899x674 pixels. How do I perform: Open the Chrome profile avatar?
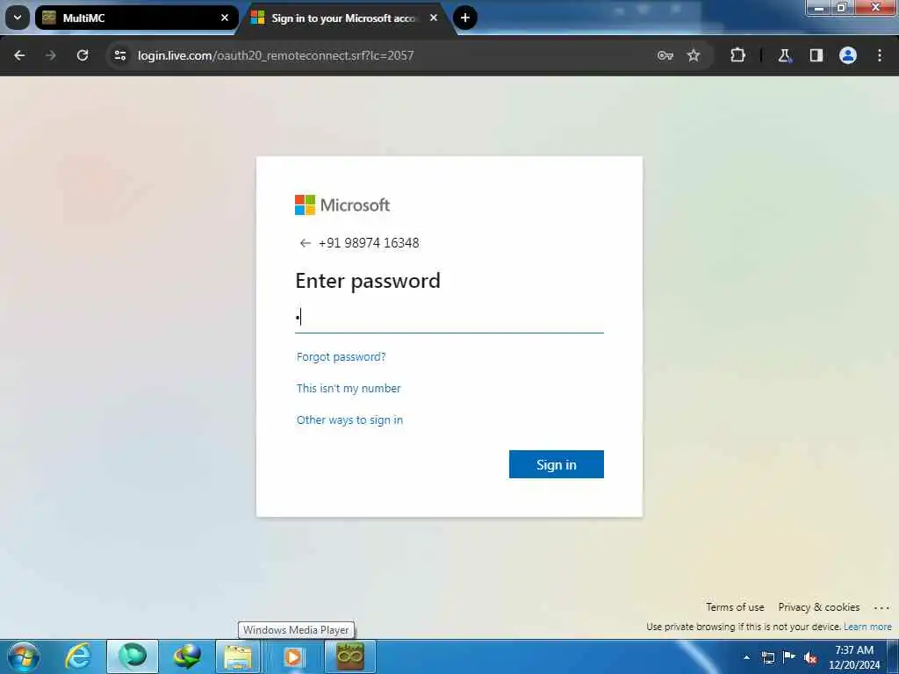coord(848,55)
